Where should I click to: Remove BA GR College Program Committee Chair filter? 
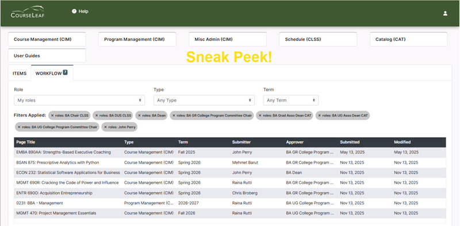click(x=174, y=116)
